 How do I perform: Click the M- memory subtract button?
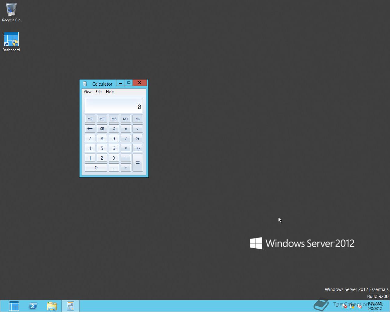138,119
